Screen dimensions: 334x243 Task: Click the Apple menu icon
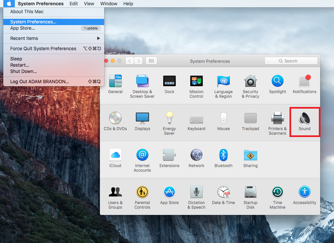click(9, 4)
